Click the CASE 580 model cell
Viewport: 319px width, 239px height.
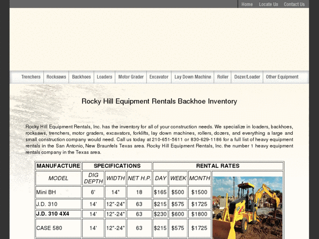tap(58, 228)
